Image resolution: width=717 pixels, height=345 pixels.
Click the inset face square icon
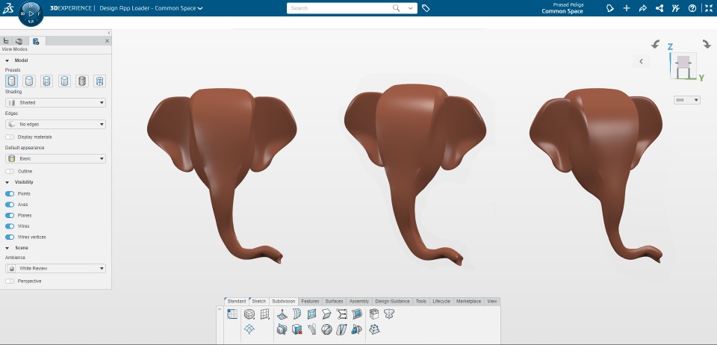click(312, 314)
